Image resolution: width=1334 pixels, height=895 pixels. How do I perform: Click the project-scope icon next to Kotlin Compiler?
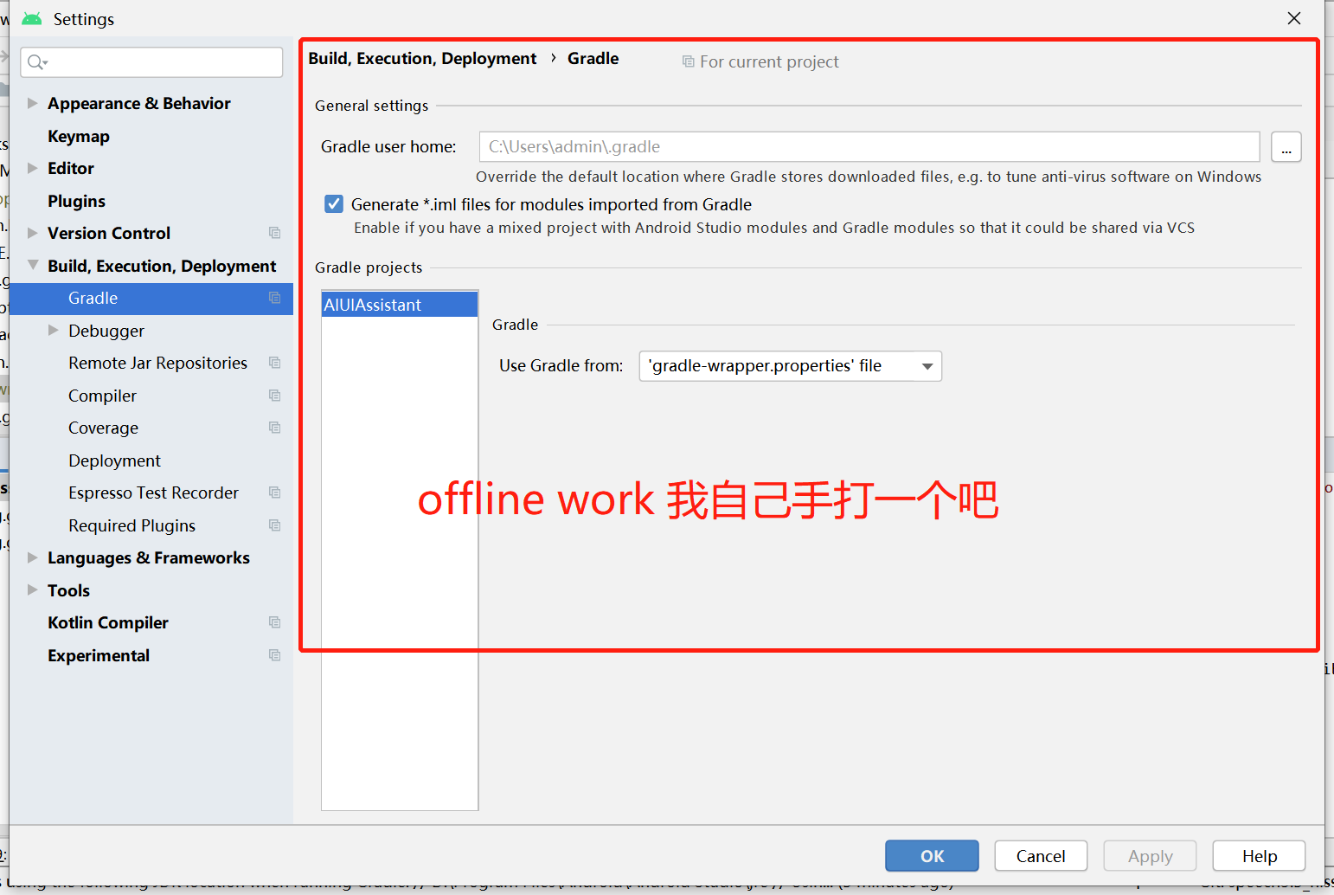(274, 622)
